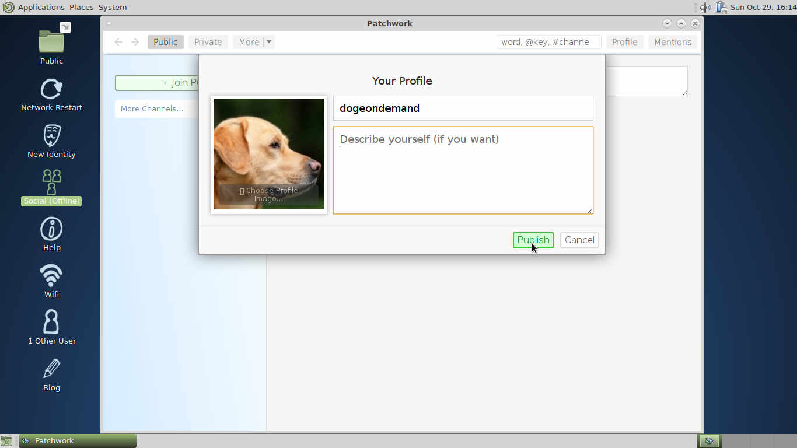The width and height of the screenshot is (797, 448).
Task: Follow the More Channels... link
Action: coord(152,109)
